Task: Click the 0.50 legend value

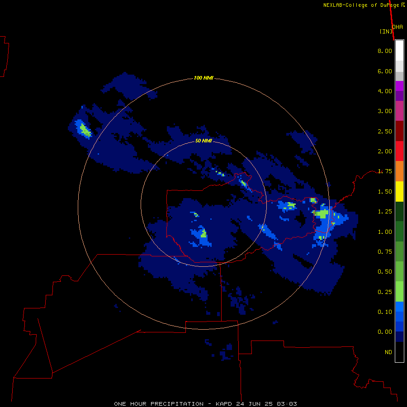Action: tap(385, 272)
